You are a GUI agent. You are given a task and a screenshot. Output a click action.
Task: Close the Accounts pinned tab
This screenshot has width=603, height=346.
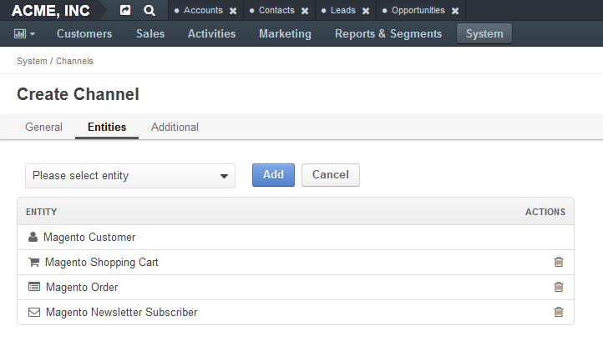tap(233, 11)
